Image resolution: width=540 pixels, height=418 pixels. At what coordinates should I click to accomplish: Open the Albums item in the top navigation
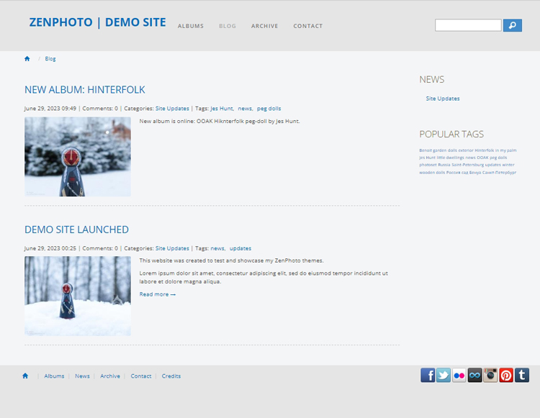pyautogui.click(x=191, y=26)
